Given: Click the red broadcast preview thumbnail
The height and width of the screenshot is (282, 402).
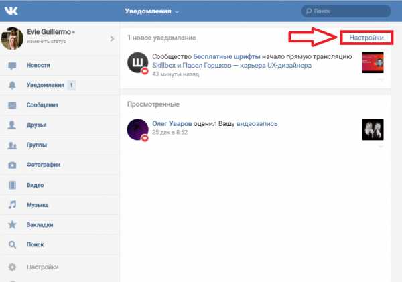Looking at the screenshot, I should 373,62.
